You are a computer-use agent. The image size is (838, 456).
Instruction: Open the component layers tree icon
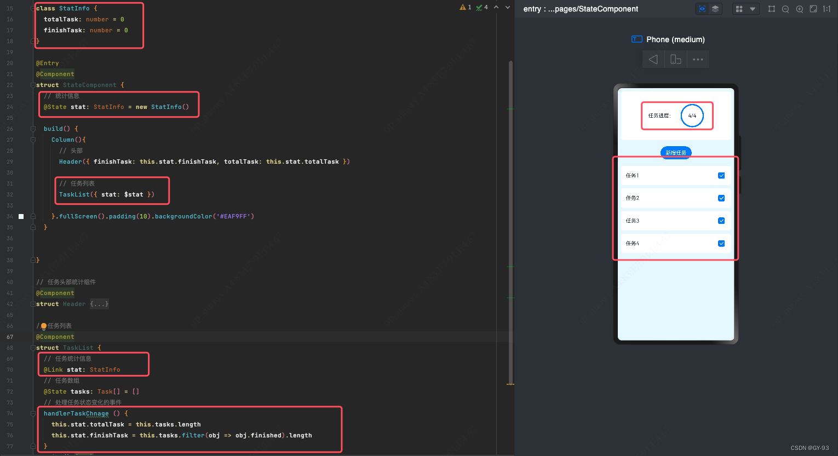[x=715, y=9]
